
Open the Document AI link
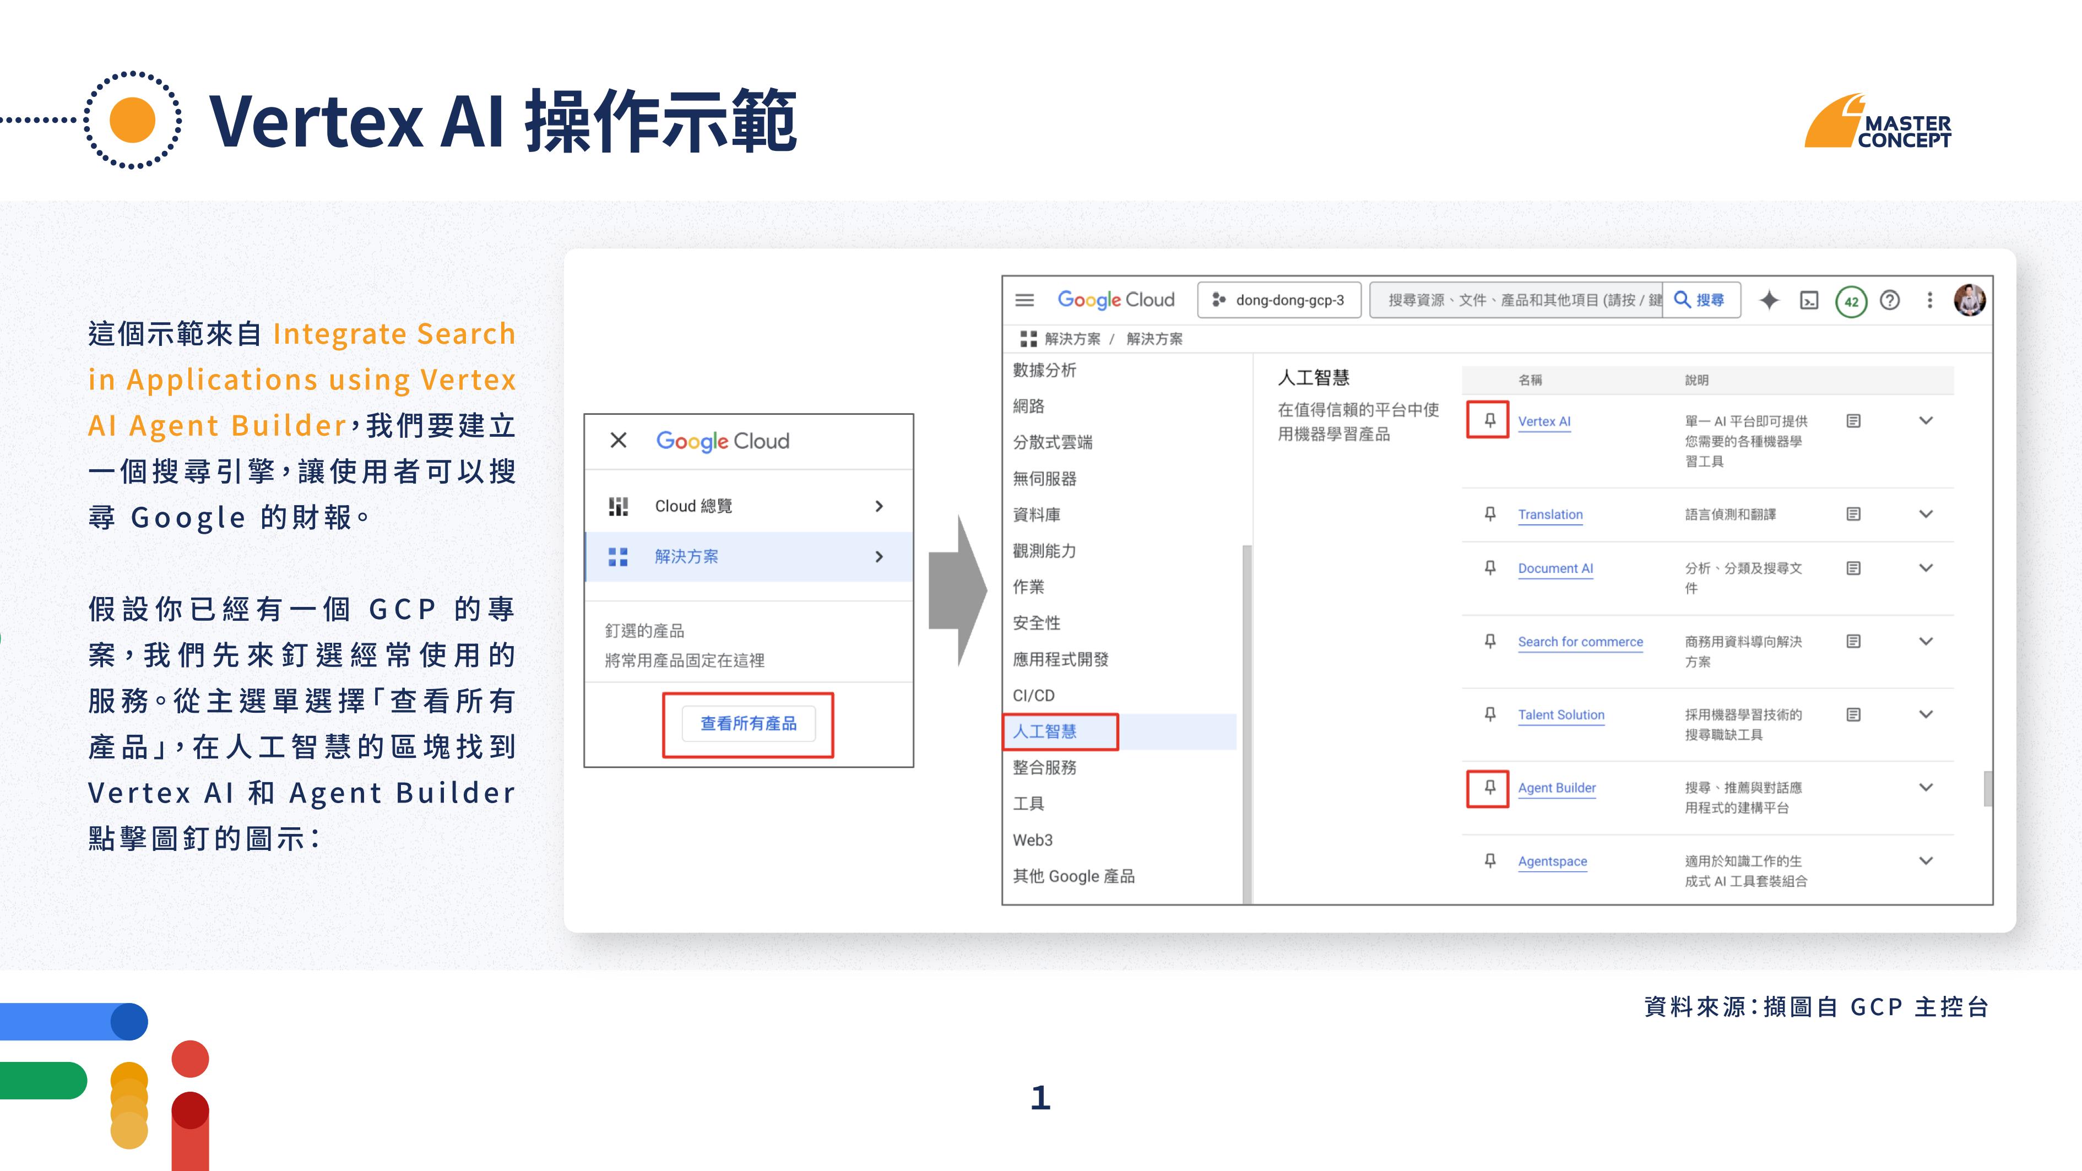point(1555,568)
